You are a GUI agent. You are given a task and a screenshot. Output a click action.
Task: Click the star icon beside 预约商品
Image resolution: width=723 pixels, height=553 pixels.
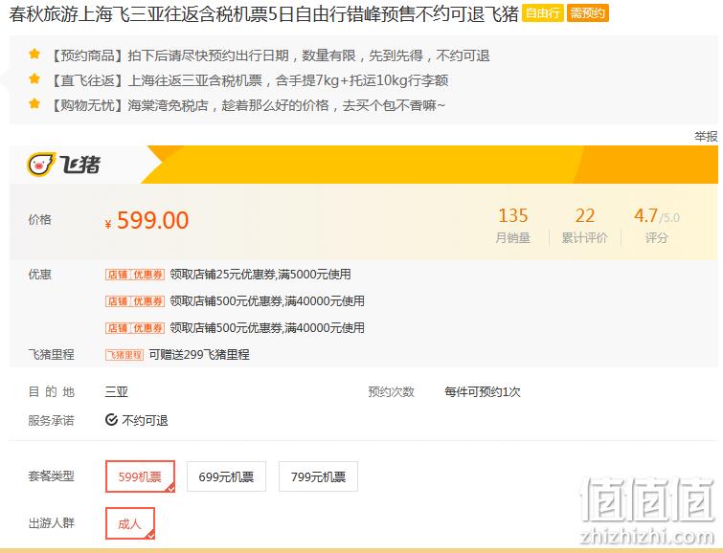pos(34,54)
